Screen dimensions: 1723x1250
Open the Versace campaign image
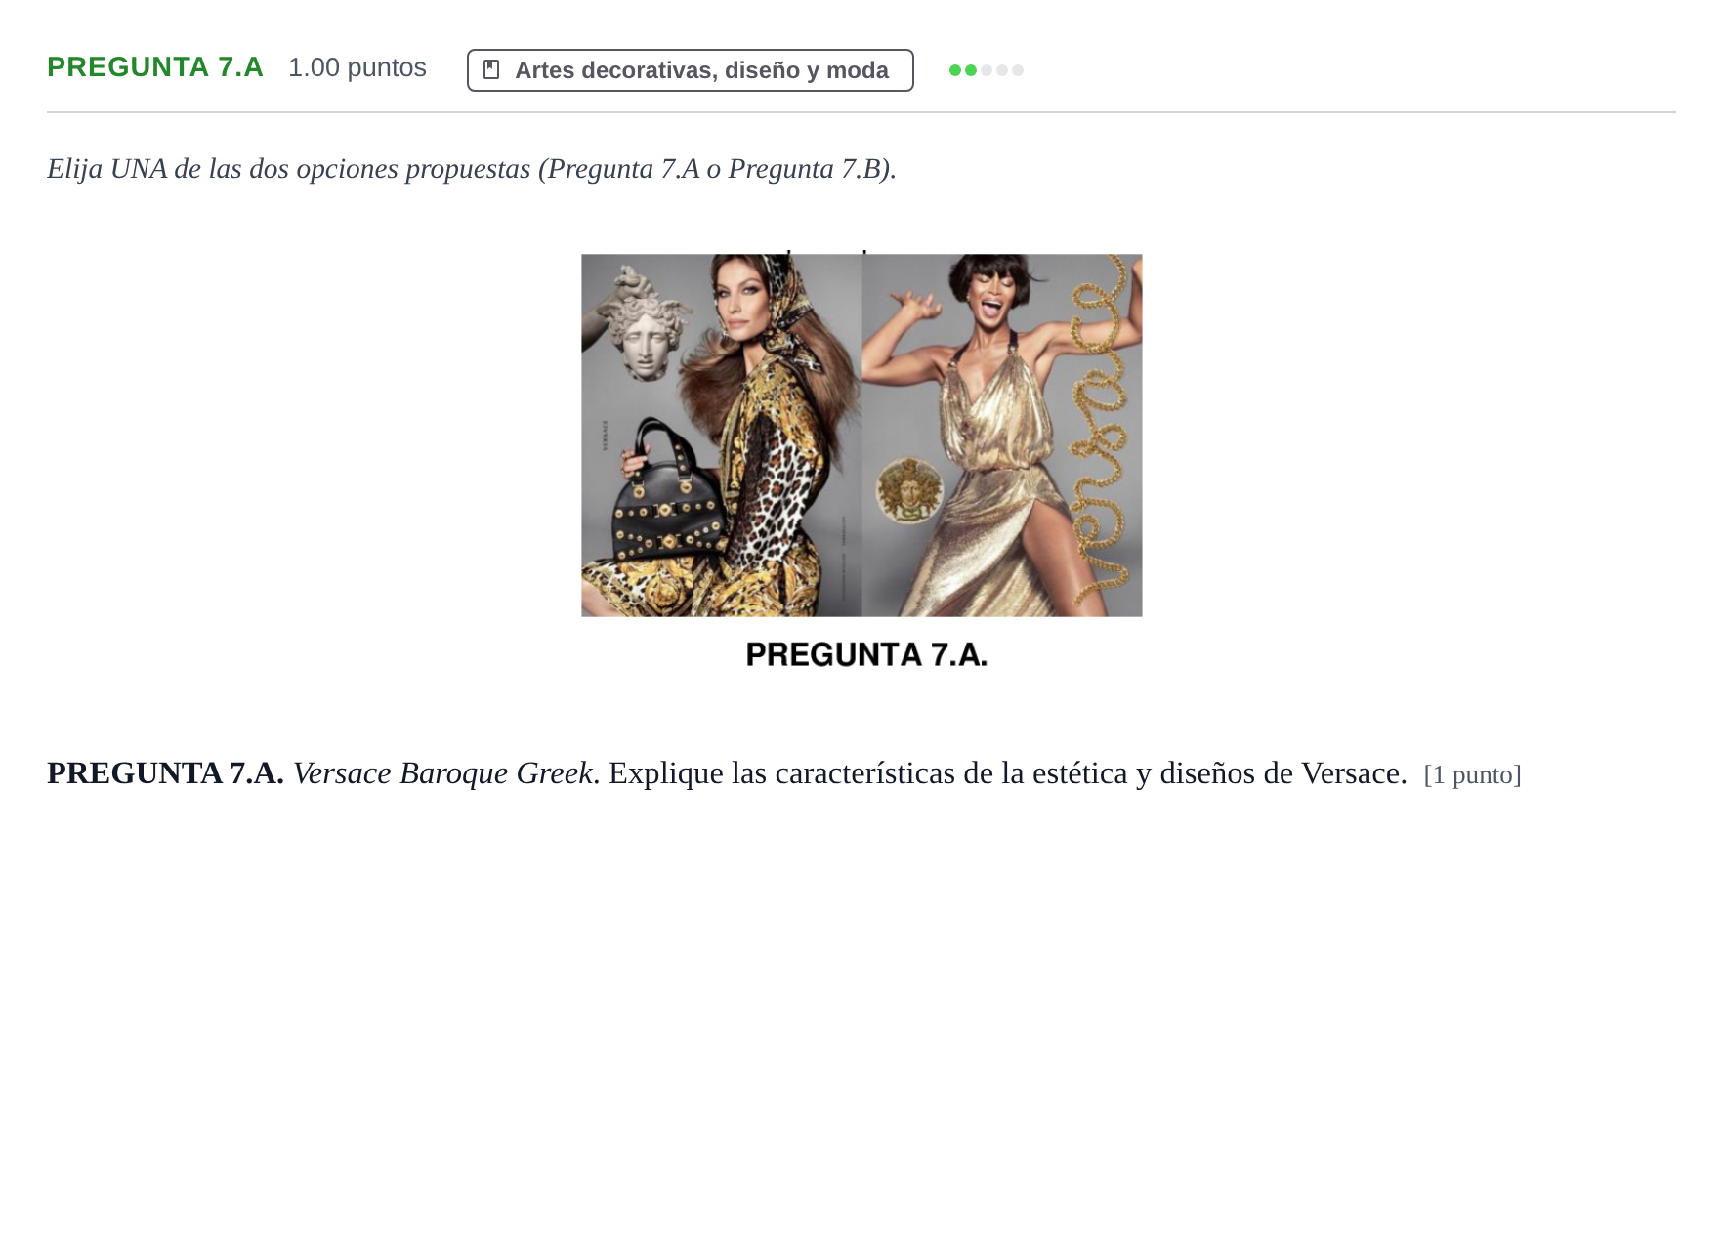coord(861,435)
